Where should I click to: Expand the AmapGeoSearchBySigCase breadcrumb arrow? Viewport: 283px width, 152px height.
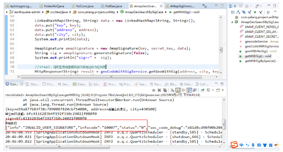pos(166,12)
